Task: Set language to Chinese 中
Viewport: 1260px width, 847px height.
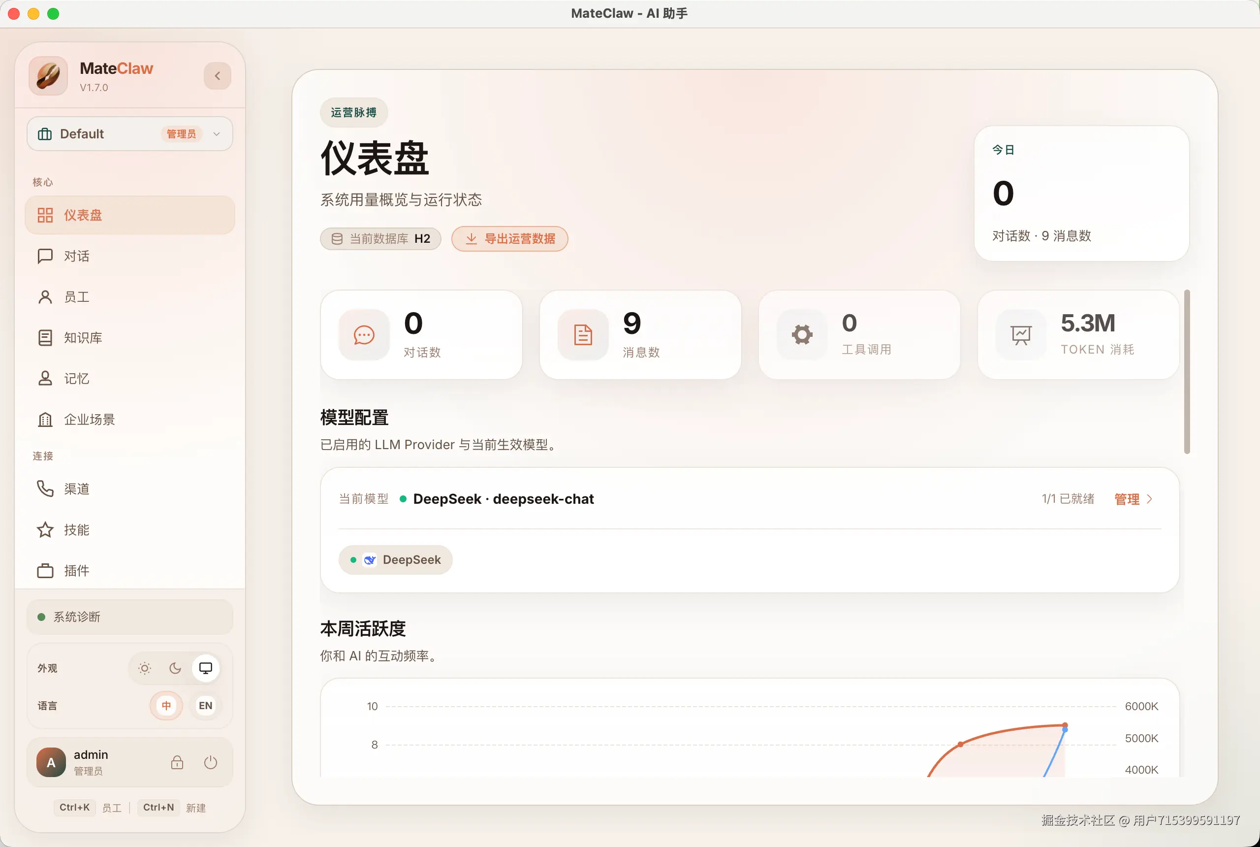Action: (166, 706)
